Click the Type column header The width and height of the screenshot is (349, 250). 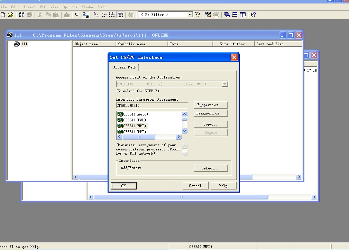[190, 44]
